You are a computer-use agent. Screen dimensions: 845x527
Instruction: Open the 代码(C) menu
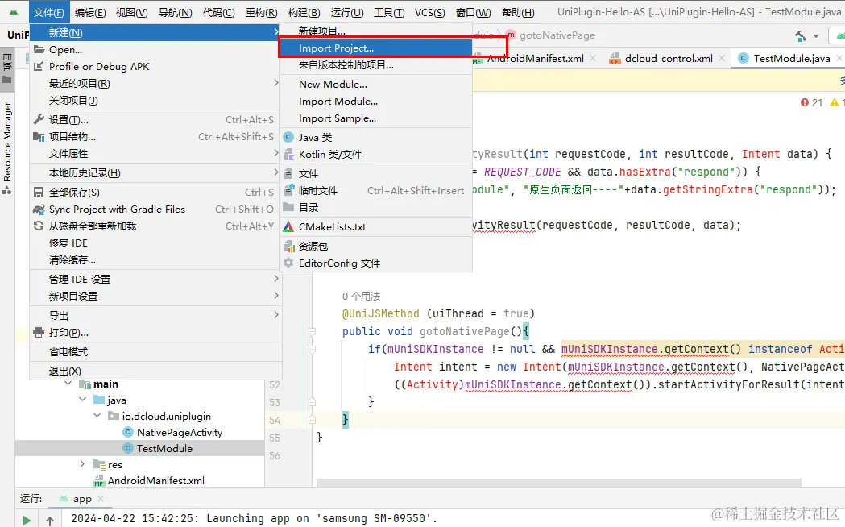point(218,12)
